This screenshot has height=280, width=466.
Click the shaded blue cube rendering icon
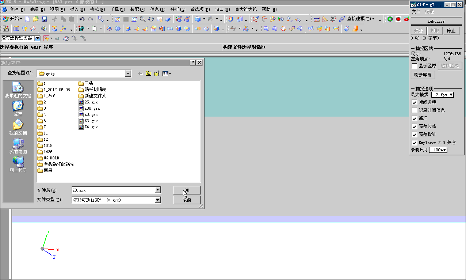click(x=198, y=19)
